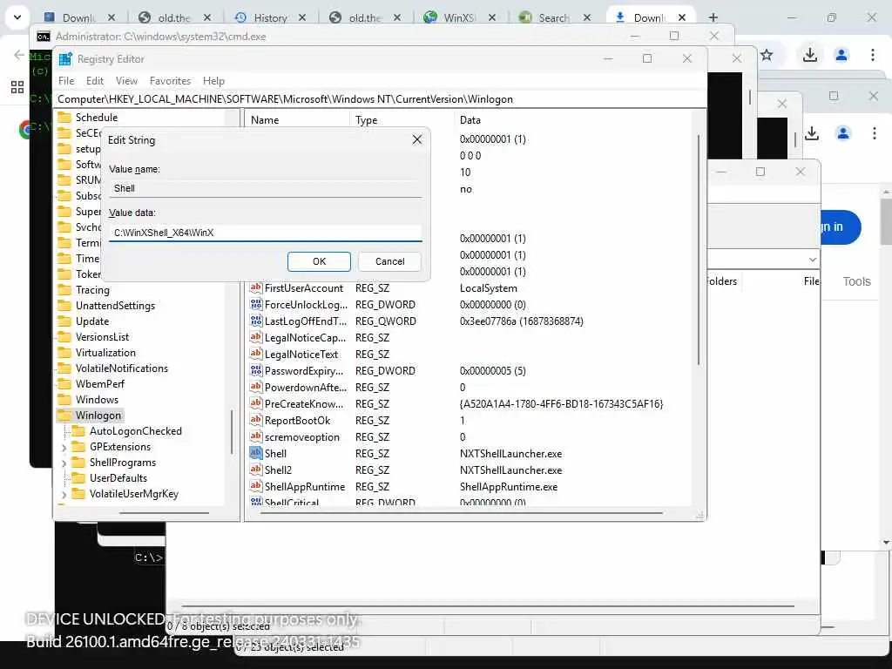Switch to the WinXS browser tab

coord(459,17)
